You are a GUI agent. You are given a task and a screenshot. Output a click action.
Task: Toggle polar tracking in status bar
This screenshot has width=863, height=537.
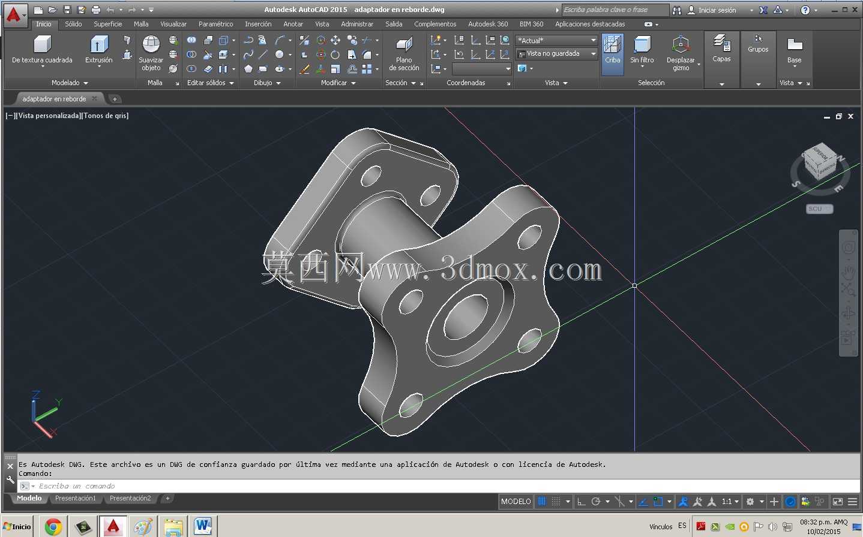coord(596,502)
